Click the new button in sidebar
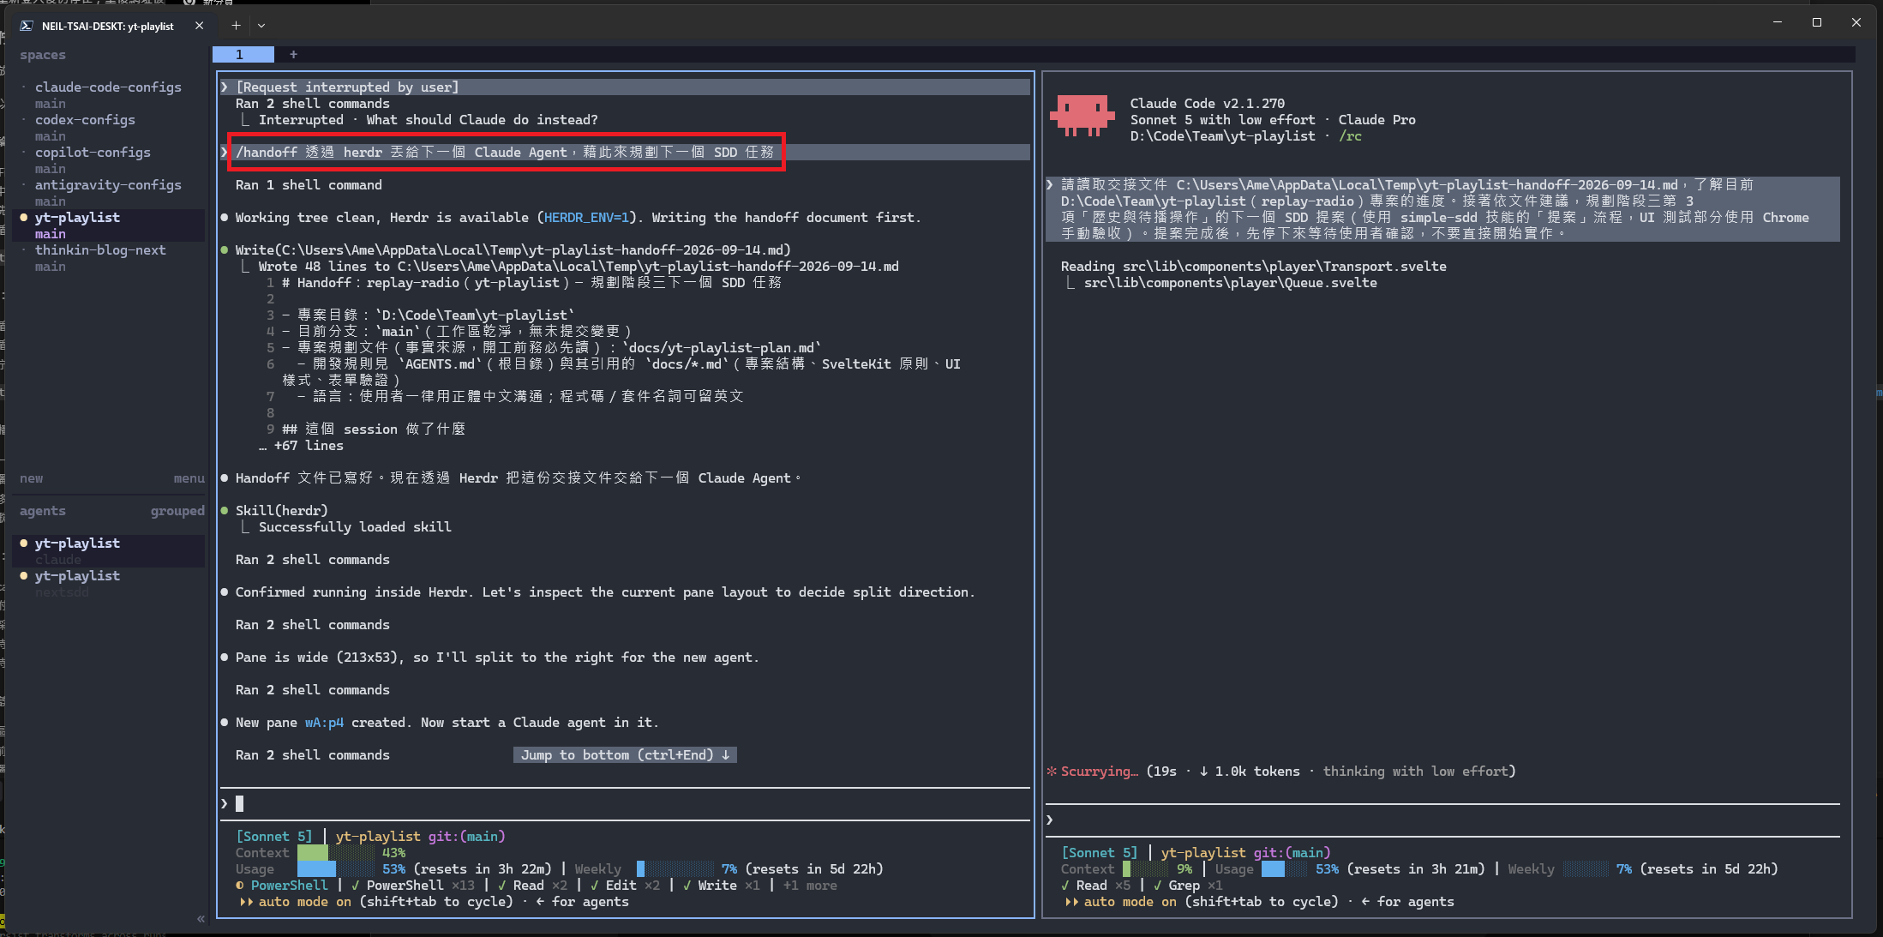The height and width of the screenshot is (937, 1883). 32,478
